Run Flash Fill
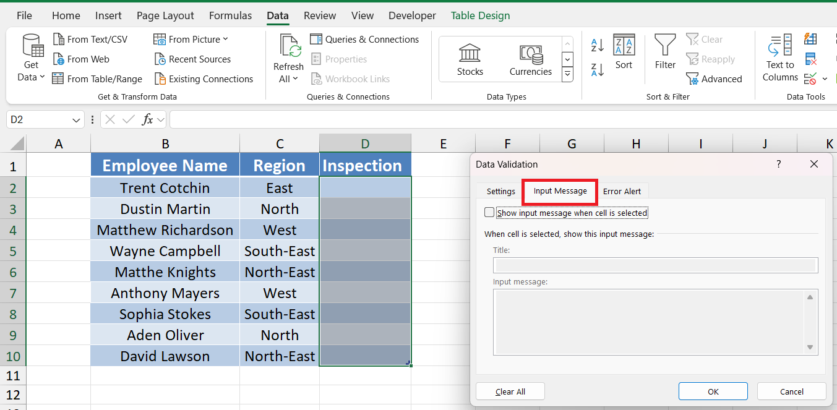 810,39
